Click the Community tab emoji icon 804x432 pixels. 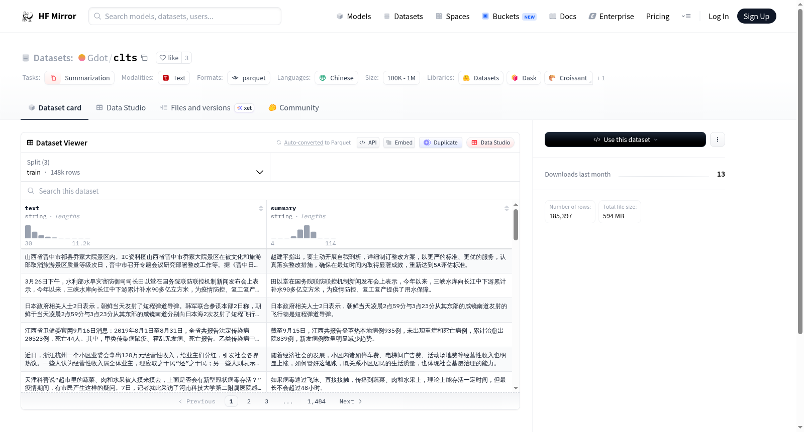click(272, 108)
